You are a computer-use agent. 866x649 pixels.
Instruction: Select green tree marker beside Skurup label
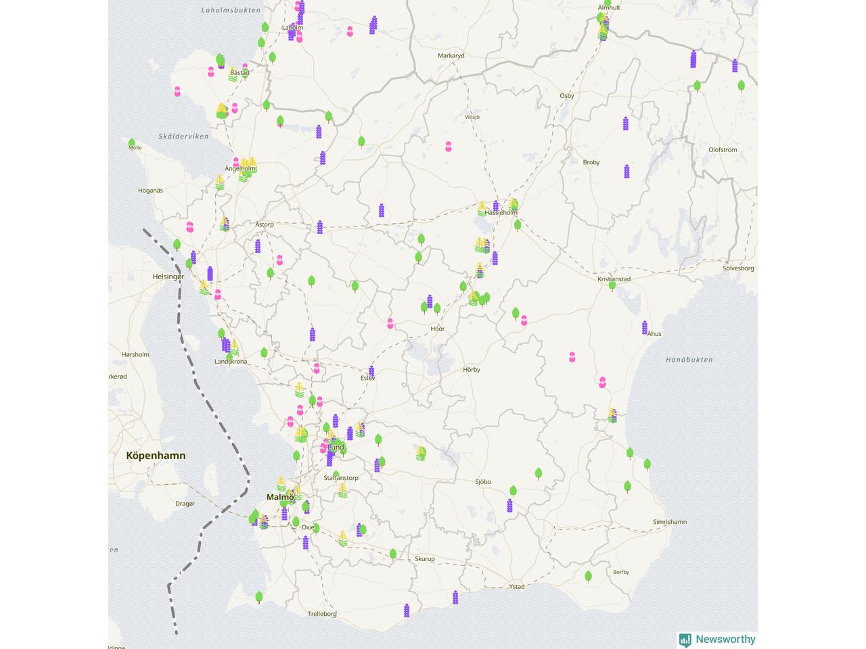(393, 554)
